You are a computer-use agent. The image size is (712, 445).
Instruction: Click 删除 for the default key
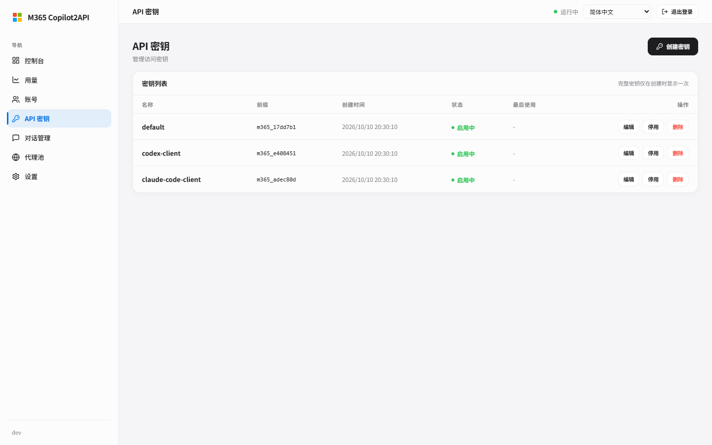pyautogui.click(x=678, y=127)
